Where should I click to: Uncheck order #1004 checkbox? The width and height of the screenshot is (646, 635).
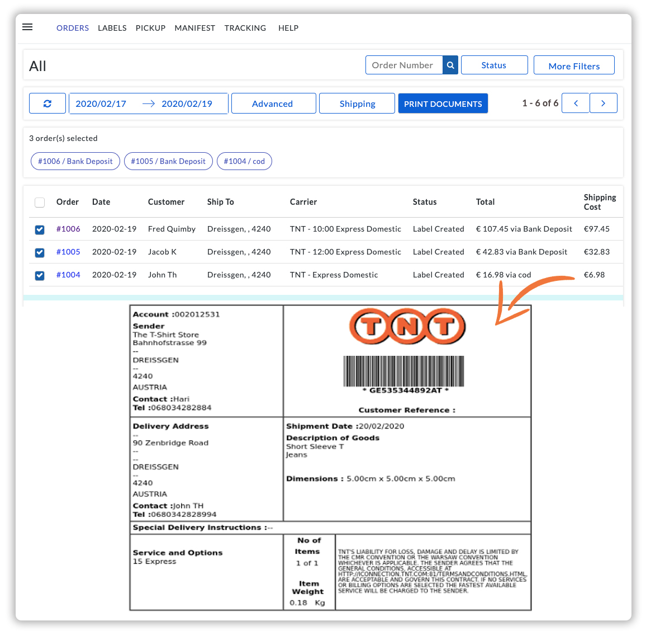(x=40, y=275)
